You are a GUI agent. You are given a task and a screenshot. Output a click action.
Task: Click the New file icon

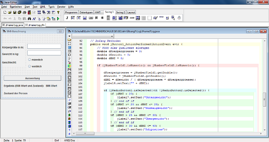coord(5,12)
